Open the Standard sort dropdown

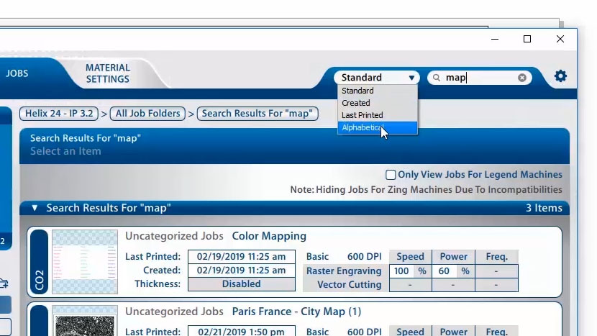[x=378, y=78]
